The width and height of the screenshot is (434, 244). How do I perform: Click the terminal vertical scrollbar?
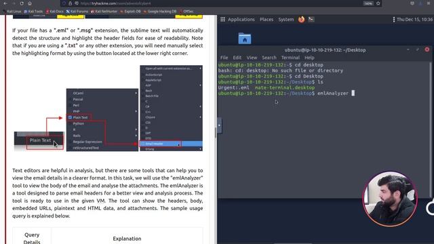(431, 129)
